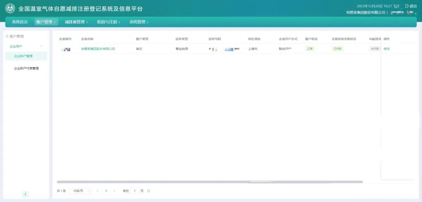Click the horizontal scrollbar under the table

point(209,182)
